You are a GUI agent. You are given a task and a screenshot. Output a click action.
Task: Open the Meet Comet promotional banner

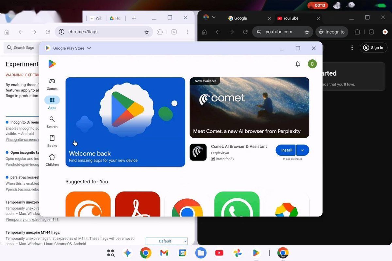coord(249,108)
